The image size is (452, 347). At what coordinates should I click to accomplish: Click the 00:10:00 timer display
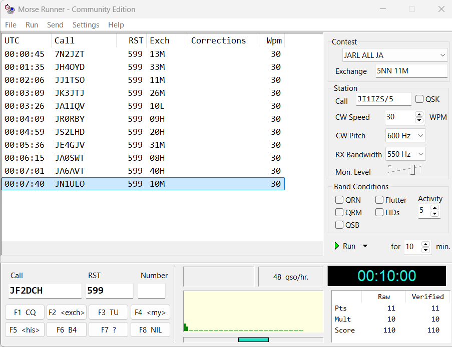pyautogui.click(x=386, y=276)
